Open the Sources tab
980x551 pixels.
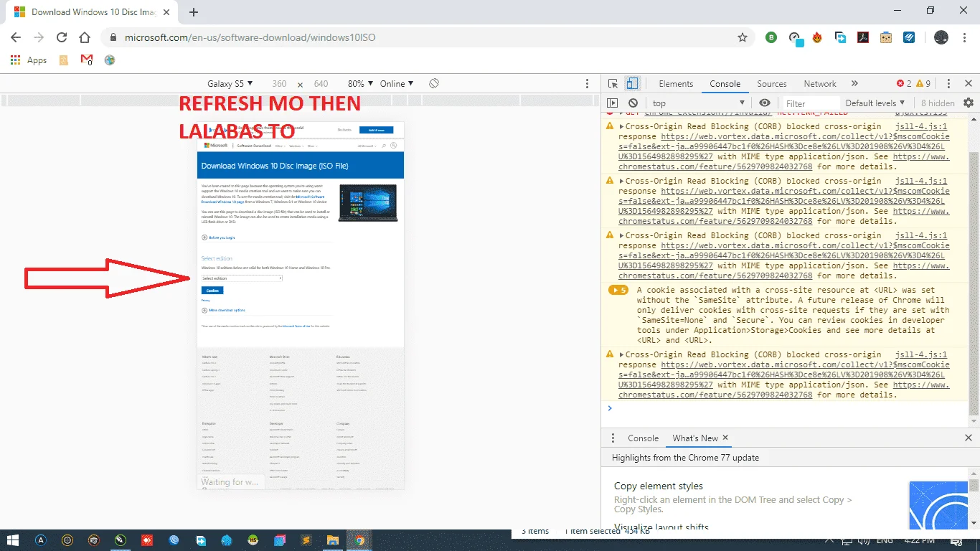click(x=771, y=84)
